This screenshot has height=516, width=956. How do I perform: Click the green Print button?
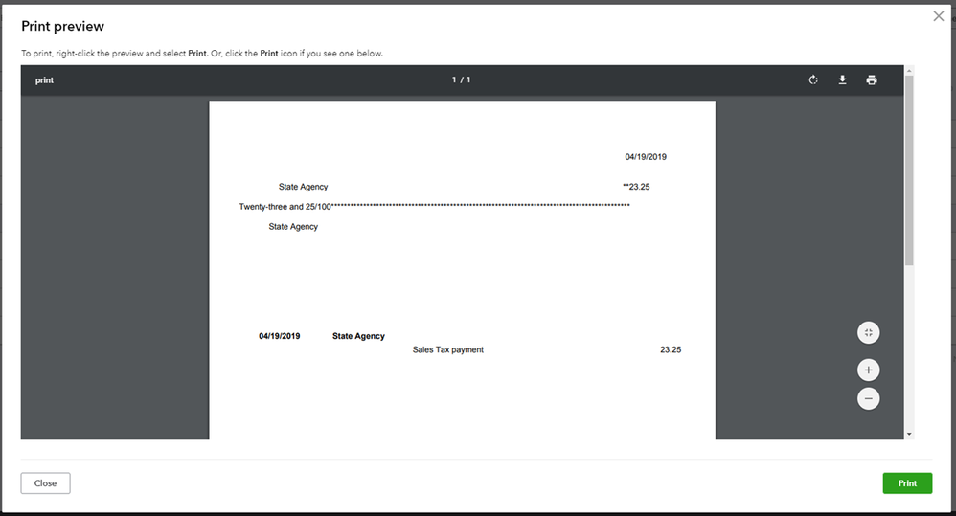[x=907, y=483]
